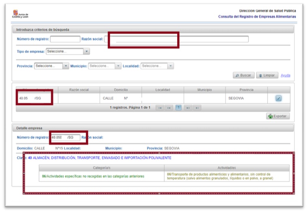Click the Número de registro field in Detalle empresa

click(65, 138)
